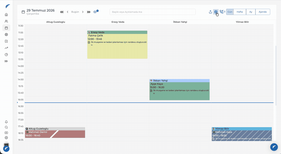Screen dimensions: 281x154
Task: Open the missed calls phone icon
Action: 222,12
